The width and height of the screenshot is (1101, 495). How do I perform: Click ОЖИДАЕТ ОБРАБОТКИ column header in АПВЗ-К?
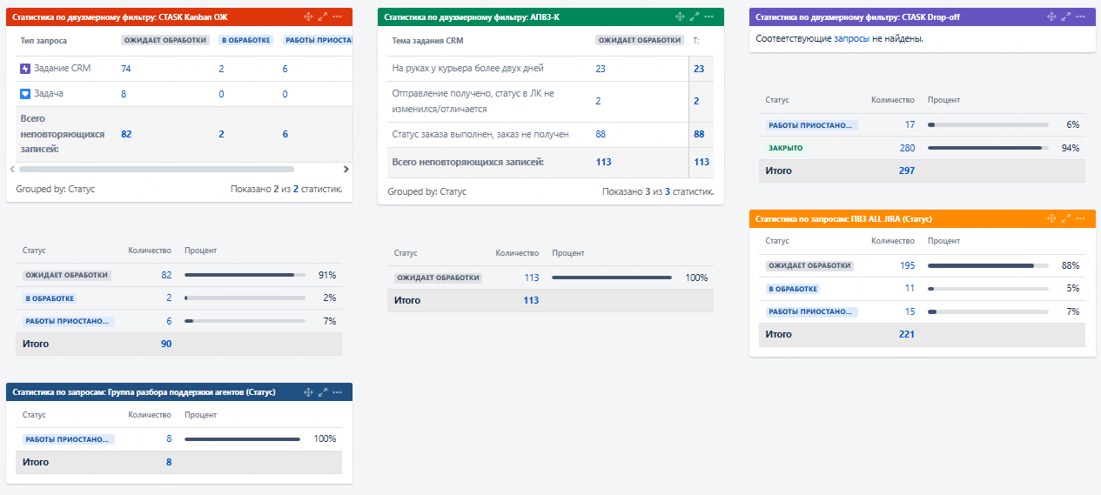coord(638,40)
